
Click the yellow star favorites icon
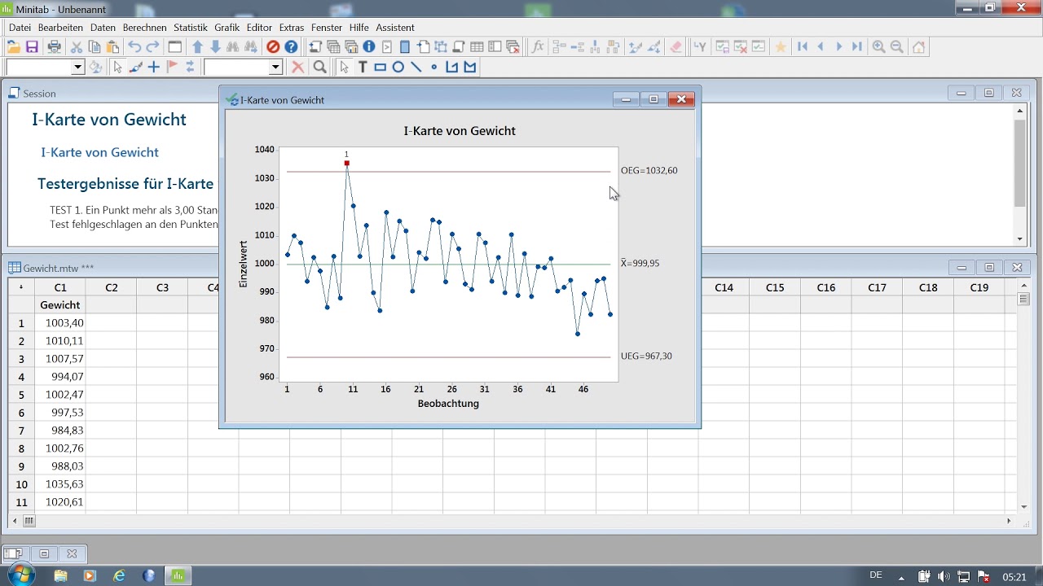(781, 47)
